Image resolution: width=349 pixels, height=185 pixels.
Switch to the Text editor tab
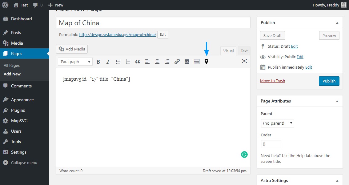coord(244,51)
